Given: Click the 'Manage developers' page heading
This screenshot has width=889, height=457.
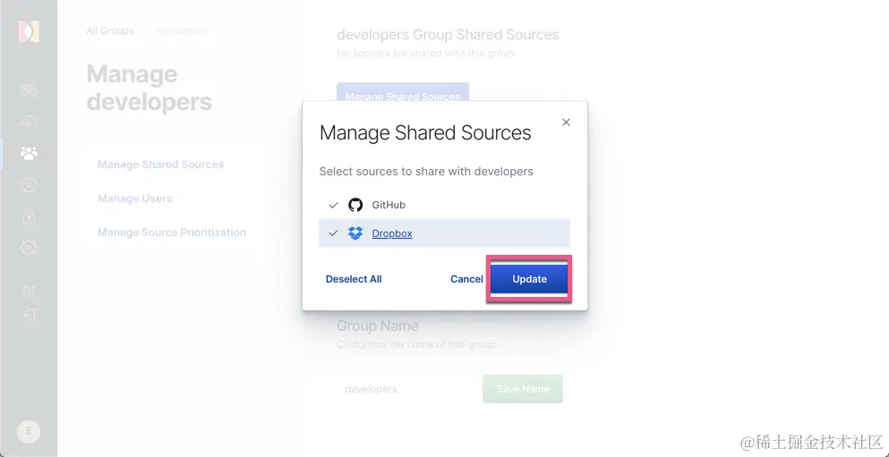Looking at the screenshot, I should pyautogui.click(x=150, y=89).
